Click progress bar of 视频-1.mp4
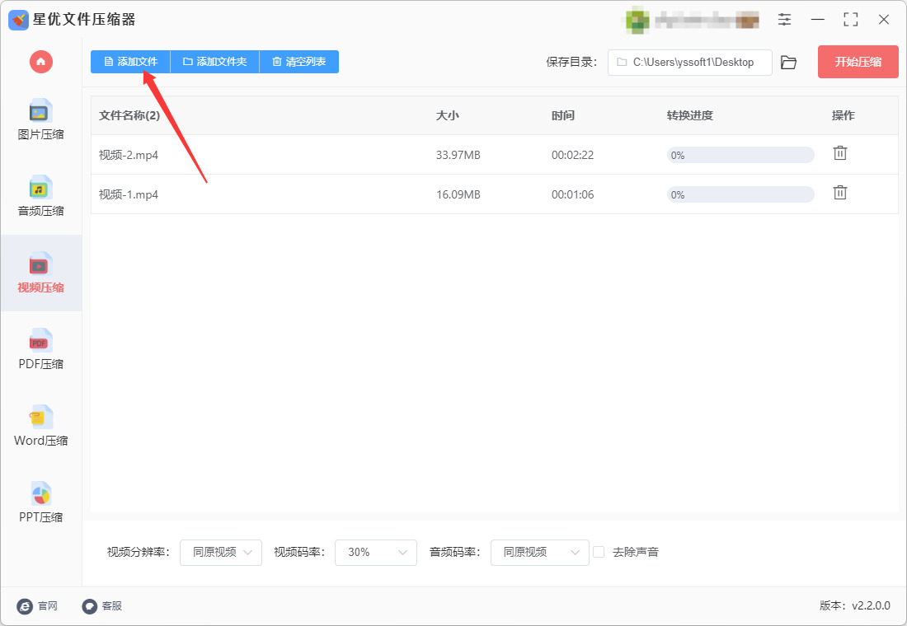This screenshot has width=907, height=626. pyautogui.click(x=740, y=194)
